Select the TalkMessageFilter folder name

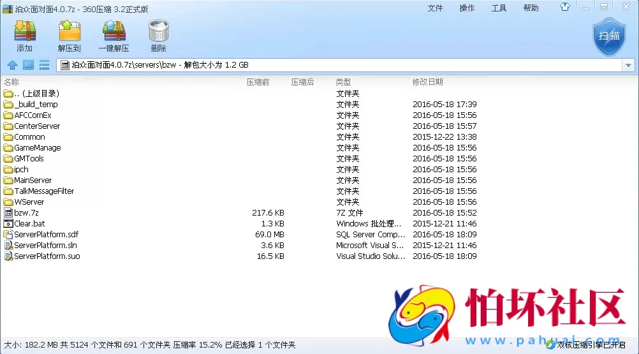click(44, 191)
